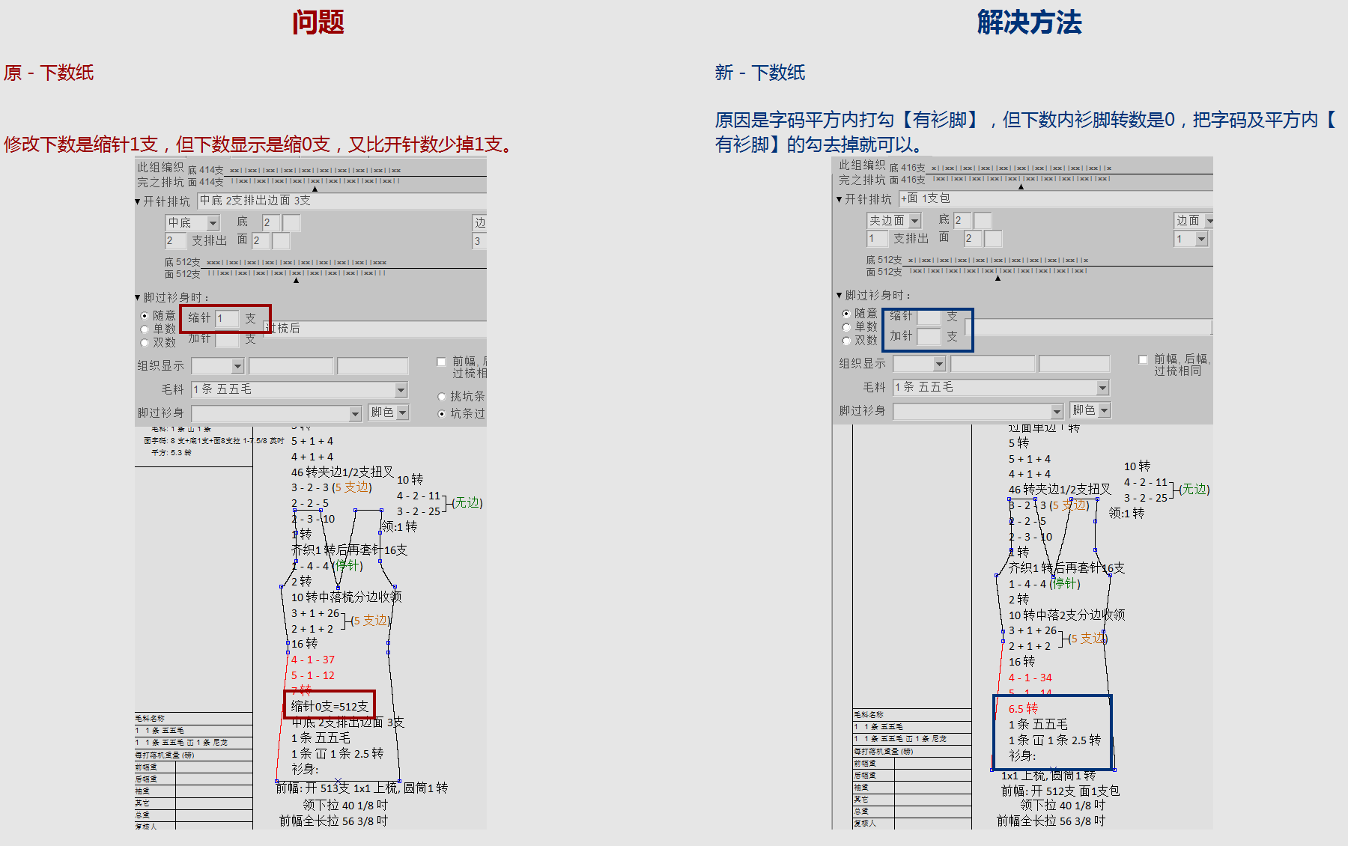Click '前幅:开 512支 面1支包' text in right pattern

coord(1060,791)
